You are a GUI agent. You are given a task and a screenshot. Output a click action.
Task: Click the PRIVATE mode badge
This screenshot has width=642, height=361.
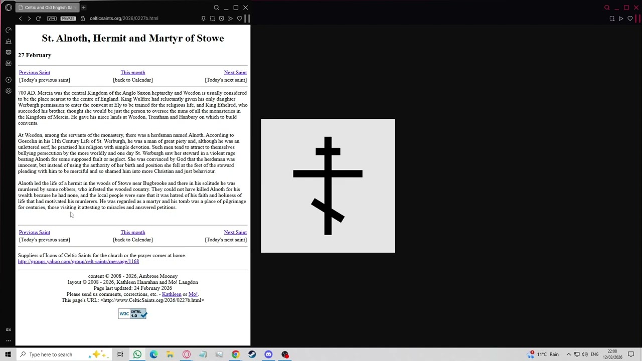click(x=68, y=19)
